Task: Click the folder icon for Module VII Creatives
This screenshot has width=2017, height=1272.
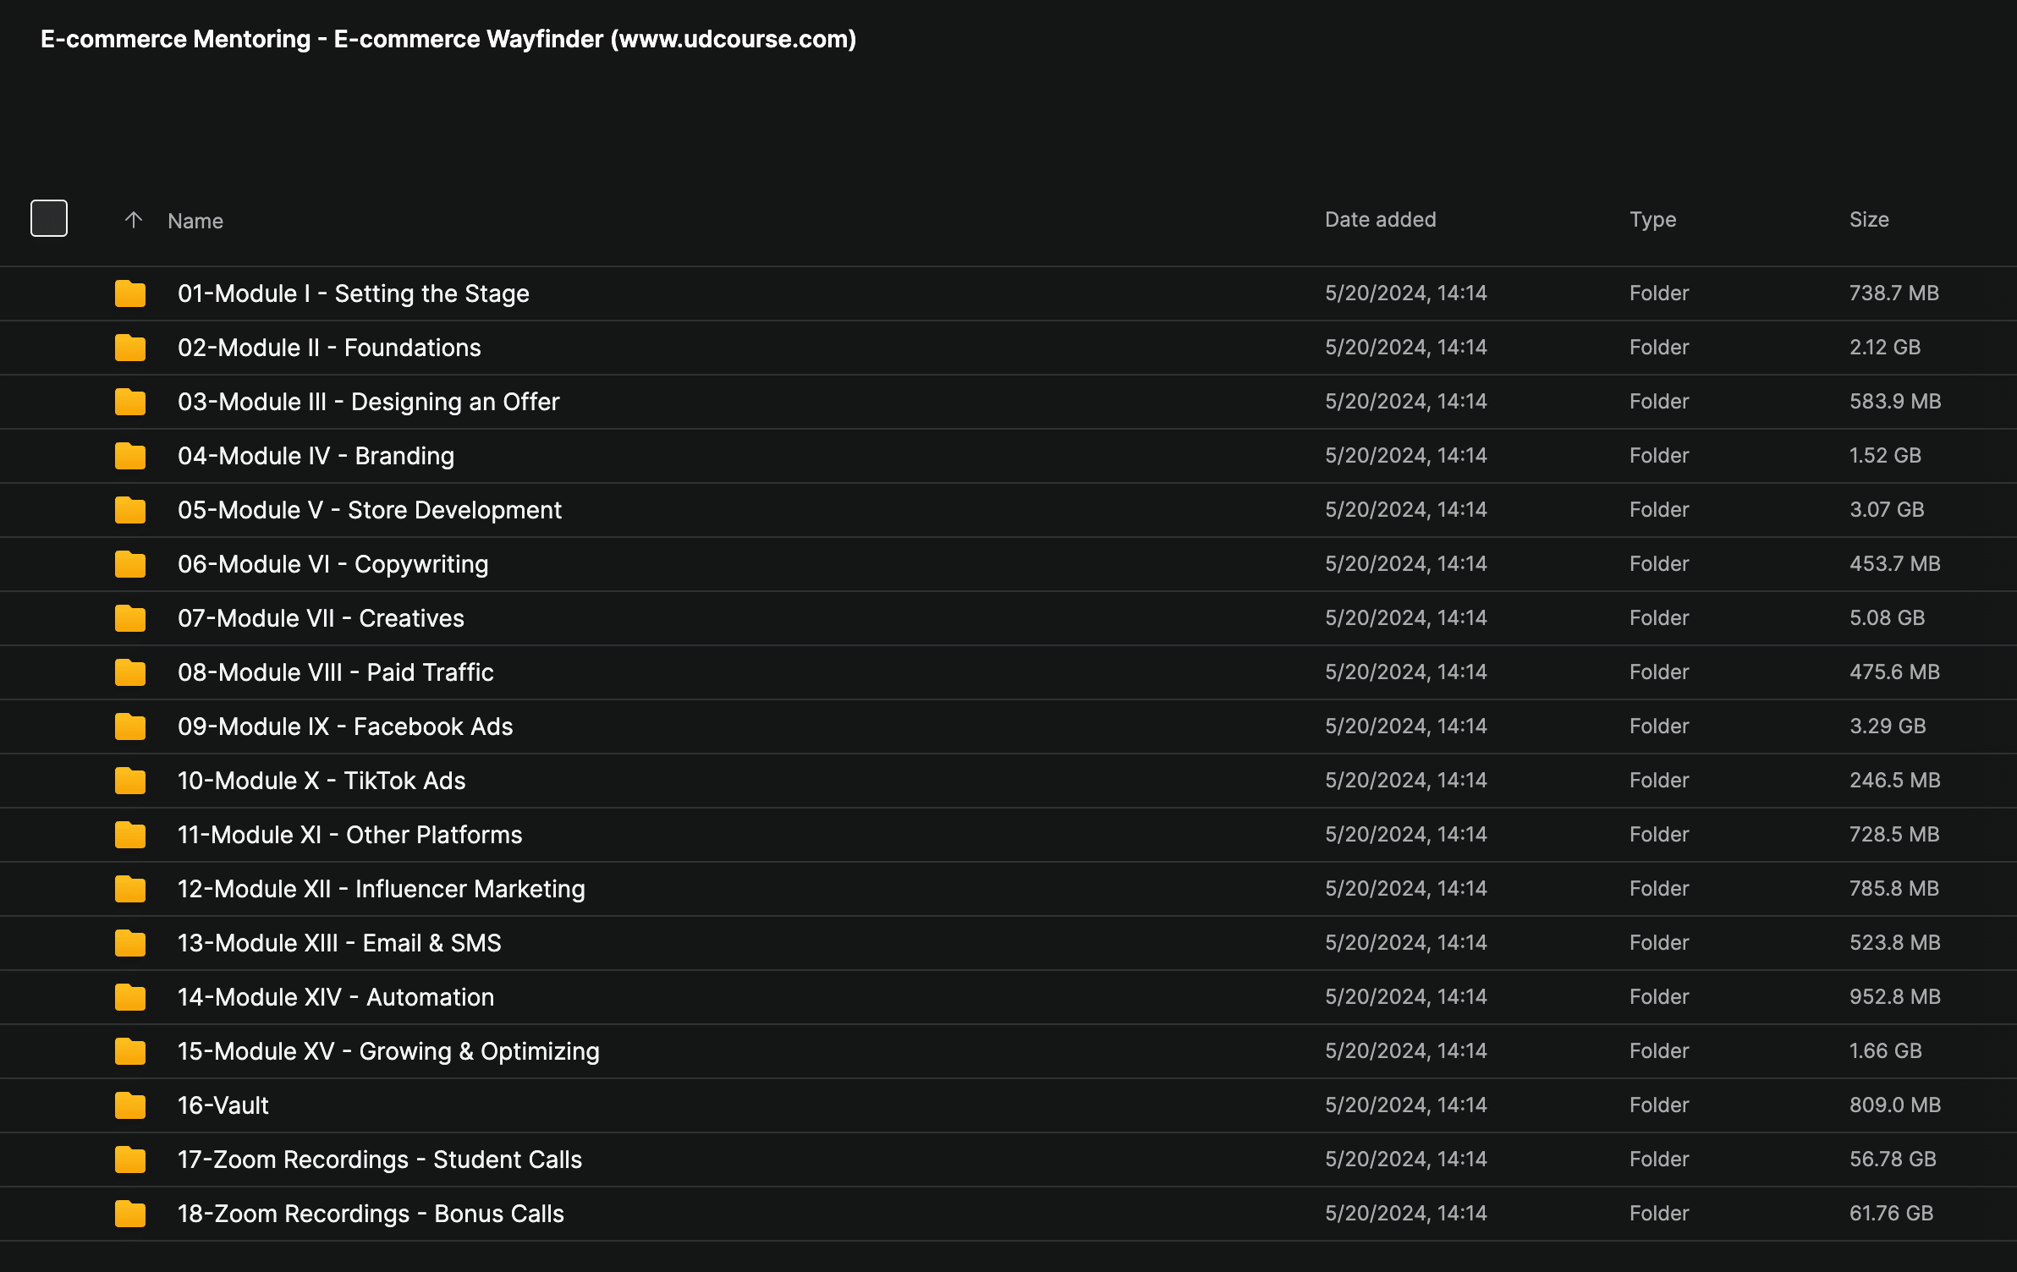Action: (130, 618)
